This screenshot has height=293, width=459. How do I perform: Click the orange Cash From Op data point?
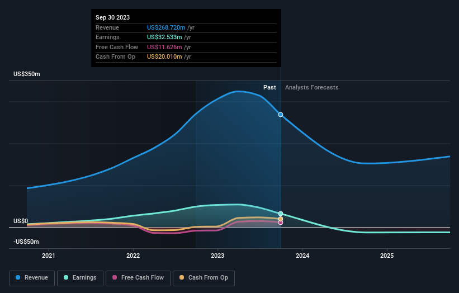click(x=281, y=219)
